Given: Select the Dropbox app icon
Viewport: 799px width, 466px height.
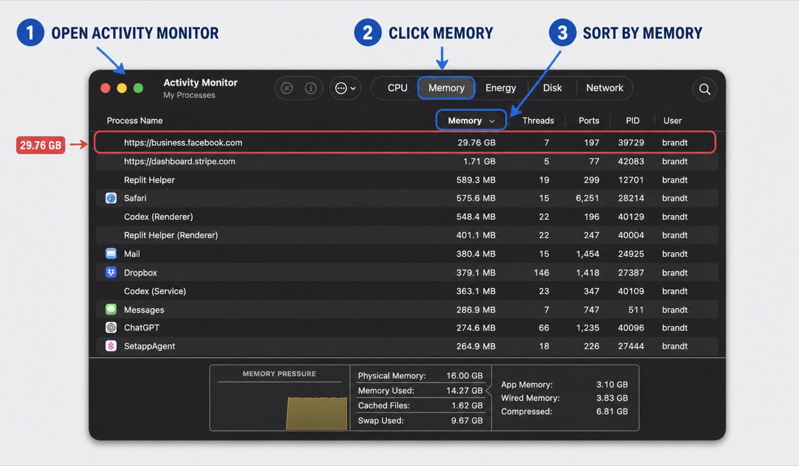Looking at the screenshot, I should (111, 272).
